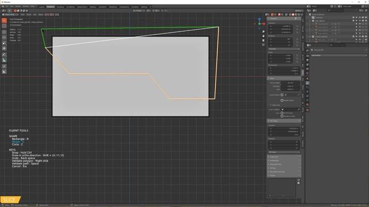The image size is (369, 207).
Task: Select the Select Box tool in toolbar
Action: pos(4,21)
